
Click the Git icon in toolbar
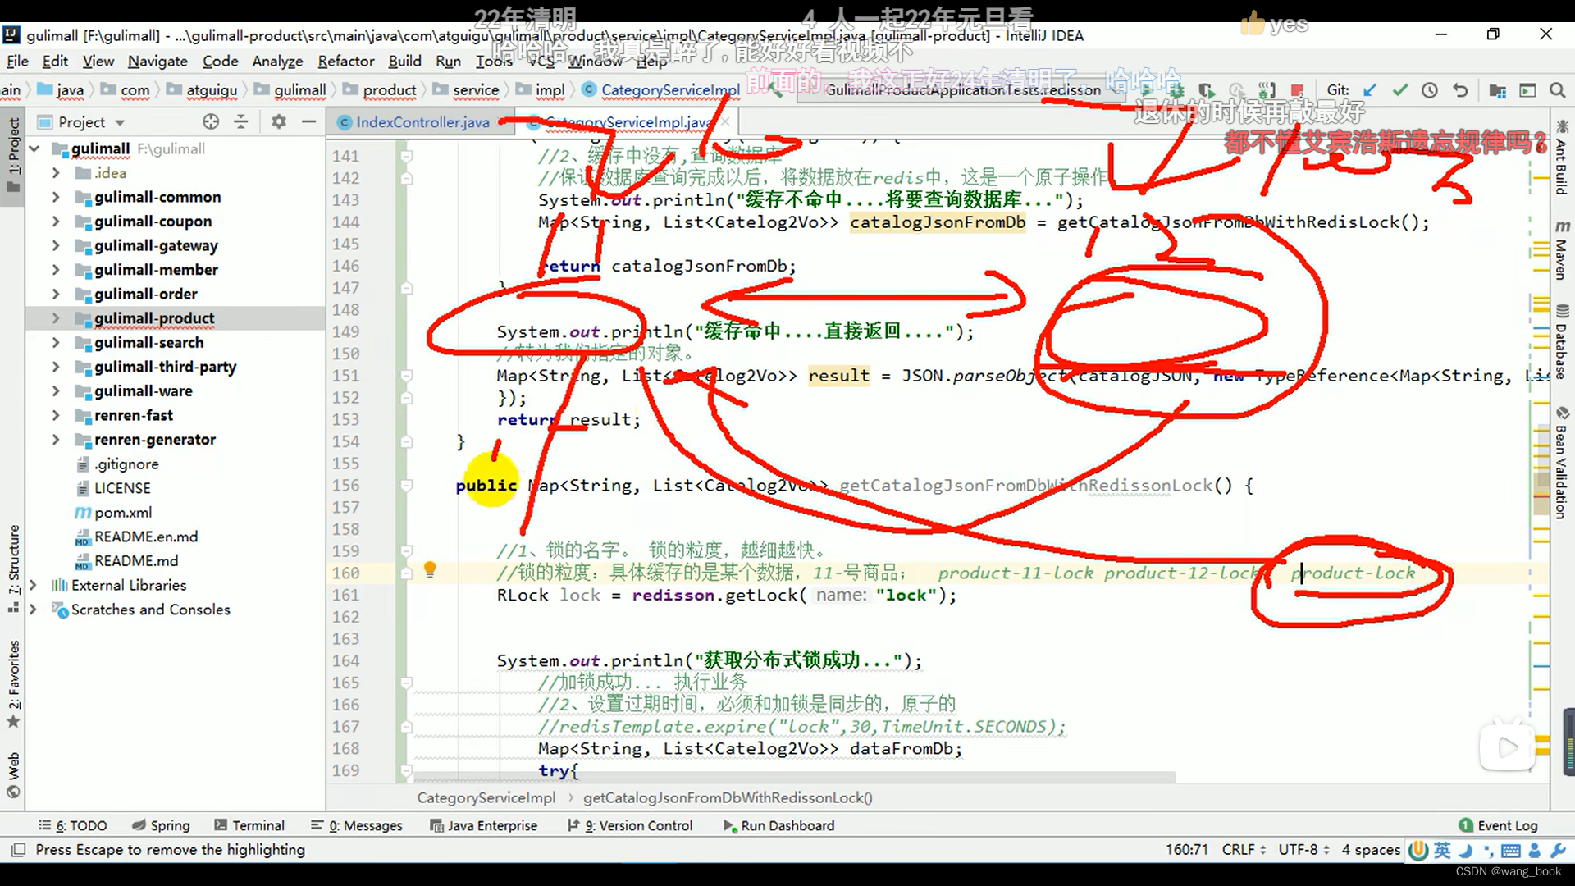click(1340, 89)
